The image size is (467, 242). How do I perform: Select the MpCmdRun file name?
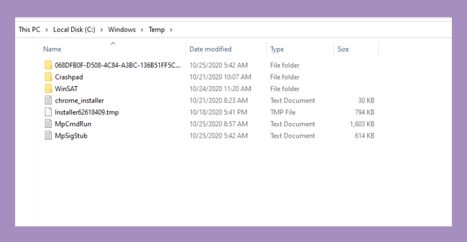[x=73, y=124]
